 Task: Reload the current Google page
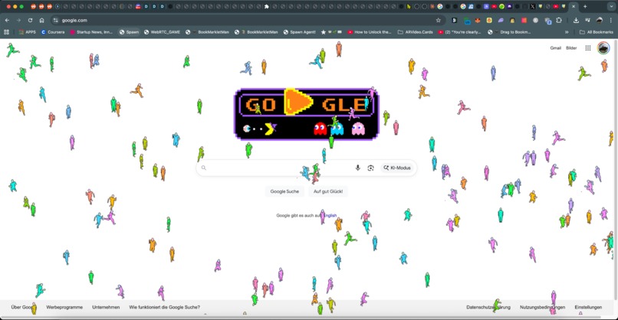30,20
